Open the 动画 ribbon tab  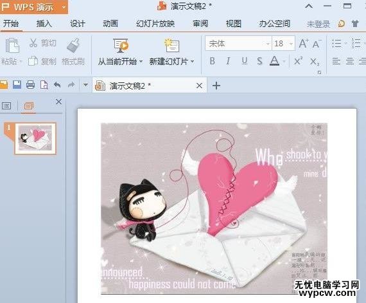[110, 24]
